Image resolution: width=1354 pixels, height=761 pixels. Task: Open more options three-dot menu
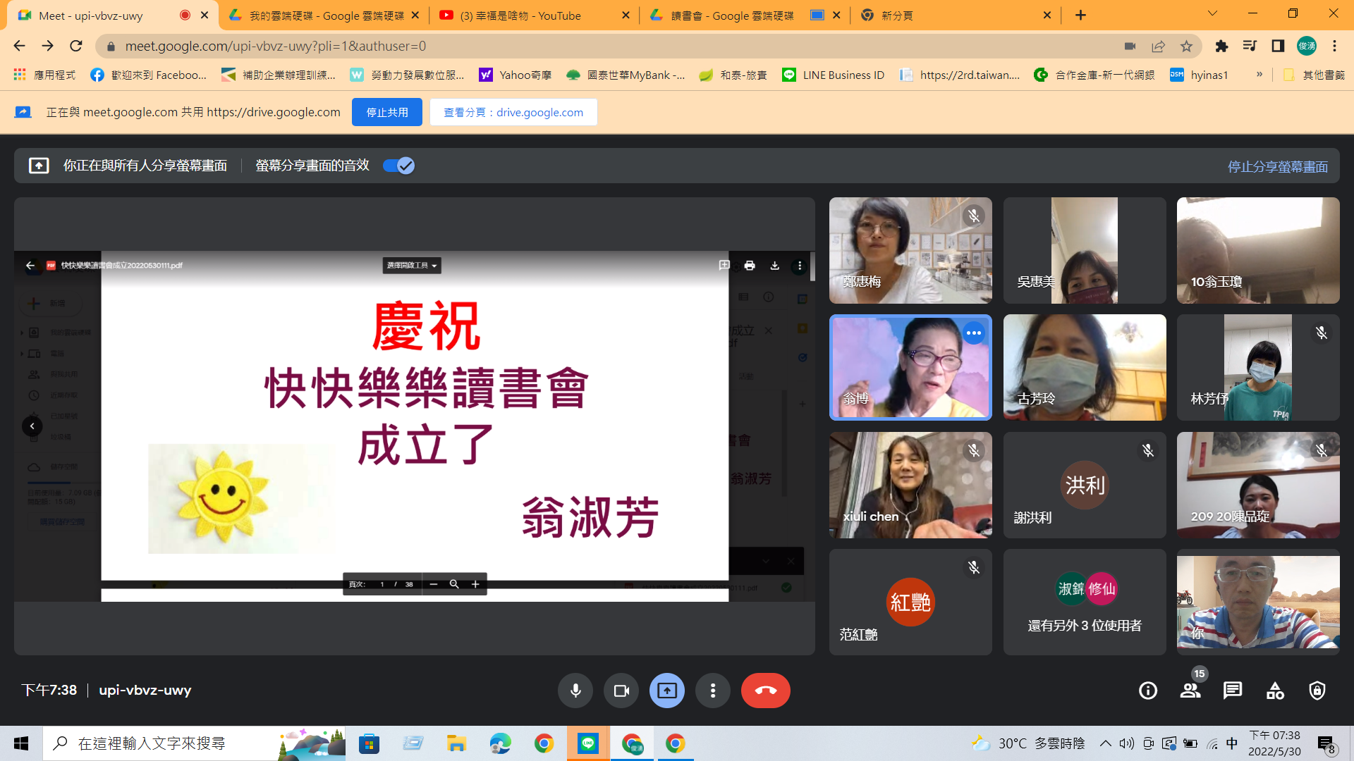pyautogui.click(x=712, y=691)
